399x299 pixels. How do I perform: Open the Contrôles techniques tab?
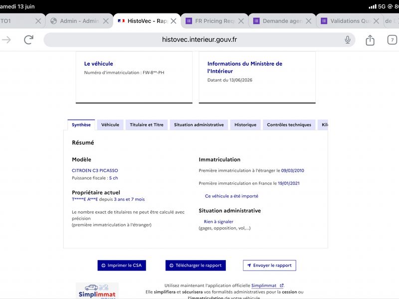click(289, 125)
